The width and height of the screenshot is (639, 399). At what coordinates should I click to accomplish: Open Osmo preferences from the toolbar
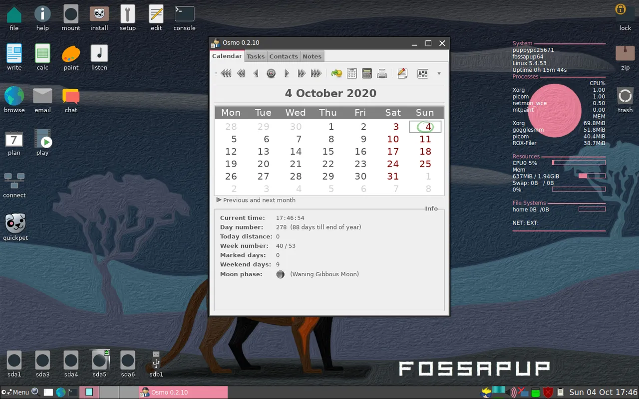tap(423, 73)
